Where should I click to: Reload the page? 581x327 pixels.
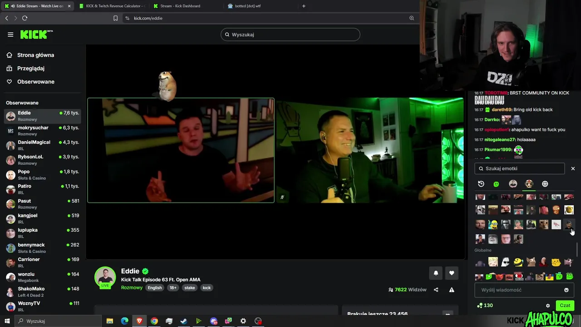click(x=25, y=18)
